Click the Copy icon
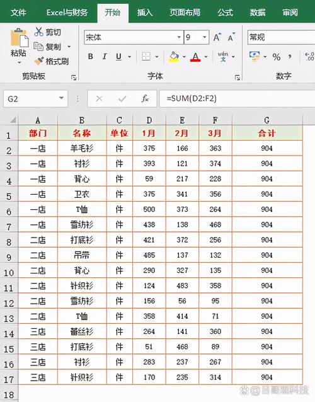Viewport: 315px width, 402px height. pyautogui.click(x=38, y=47)
